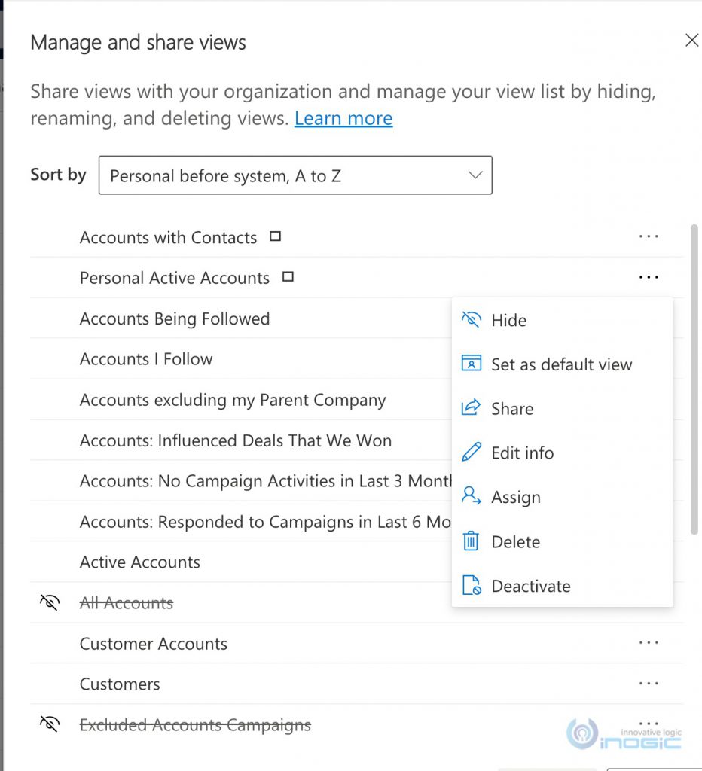This screenshot has width=702, height=771.
Task: Choose Deactivate from the context menu
Action: (x=530, y=586)
